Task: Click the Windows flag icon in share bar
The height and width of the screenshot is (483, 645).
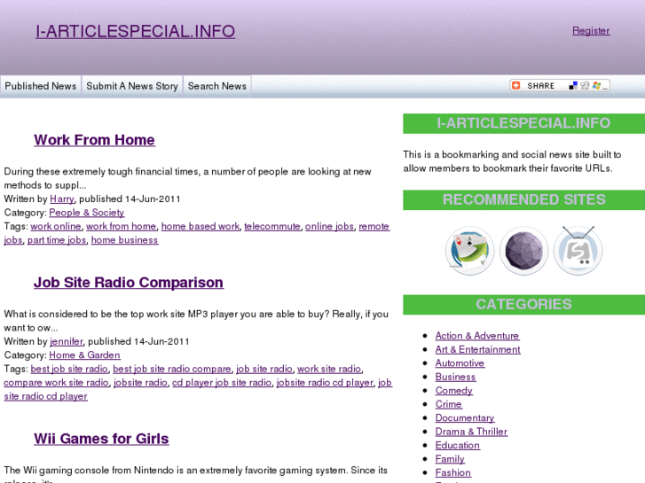Action: click(x=596, y=85)
